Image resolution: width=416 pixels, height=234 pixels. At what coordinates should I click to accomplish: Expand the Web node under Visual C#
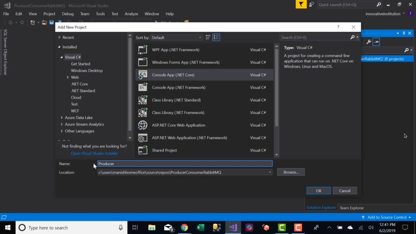[68, 77]
